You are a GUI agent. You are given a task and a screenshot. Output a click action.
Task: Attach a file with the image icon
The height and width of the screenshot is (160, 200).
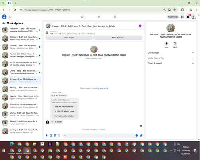(51, 136)
